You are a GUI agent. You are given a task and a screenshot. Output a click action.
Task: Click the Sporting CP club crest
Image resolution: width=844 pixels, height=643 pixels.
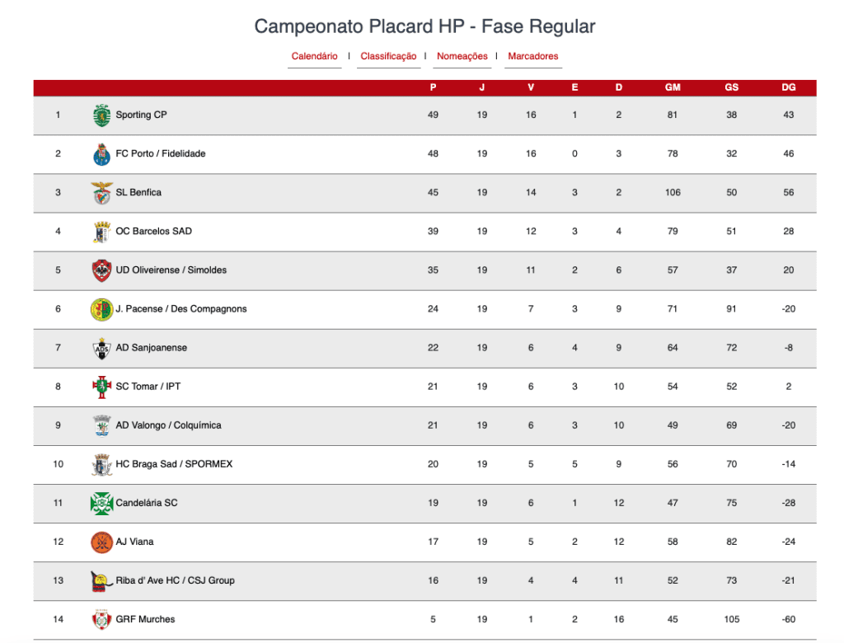[x=101, y=115]
